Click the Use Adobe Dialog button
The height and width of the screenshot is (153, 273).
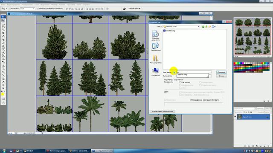click(162, 111)
